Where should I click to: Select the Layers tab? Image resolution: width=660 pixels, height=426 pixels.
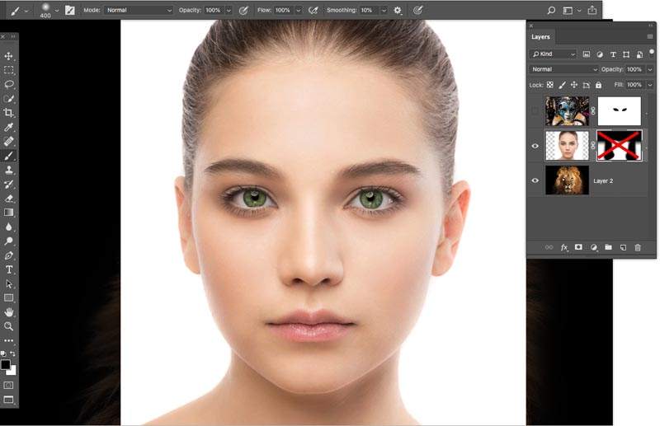(x=540, y=36)
